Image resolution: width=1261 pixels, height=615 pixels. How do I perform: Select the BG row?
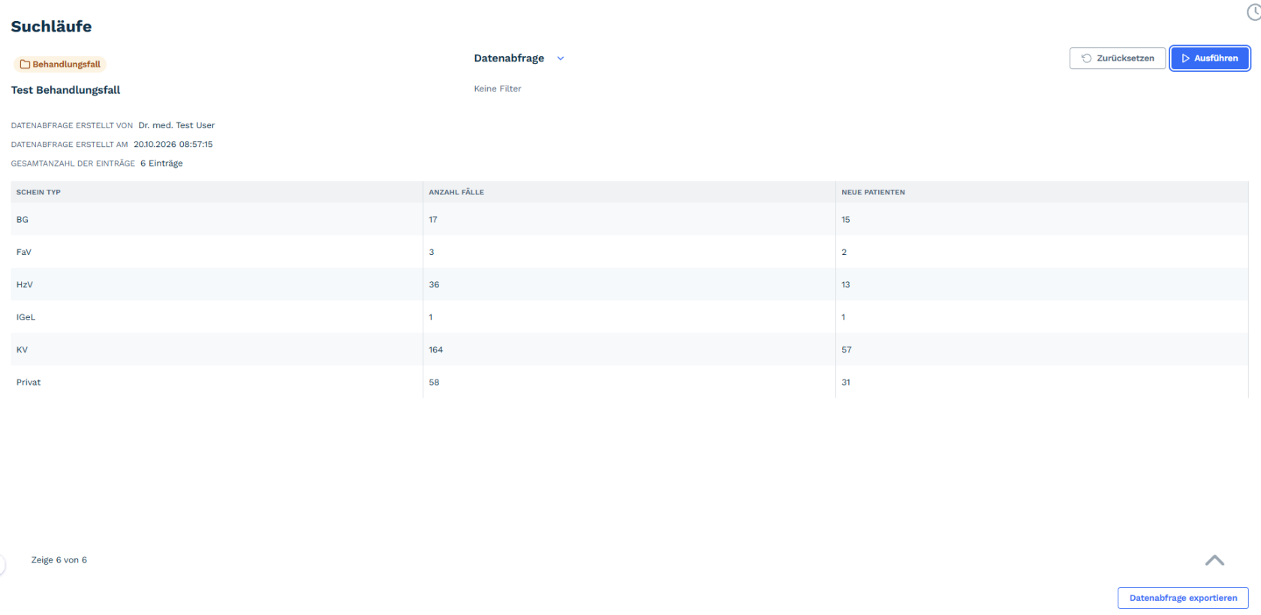point(629,220)
